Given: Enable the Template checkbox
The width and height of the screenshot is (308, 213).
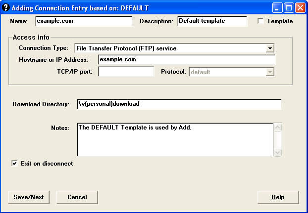Looking at the screenshot, I should 261,21.
